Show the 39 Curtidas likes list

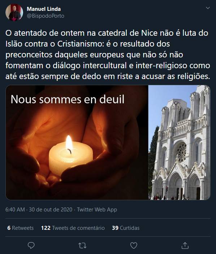click(126, 228)
